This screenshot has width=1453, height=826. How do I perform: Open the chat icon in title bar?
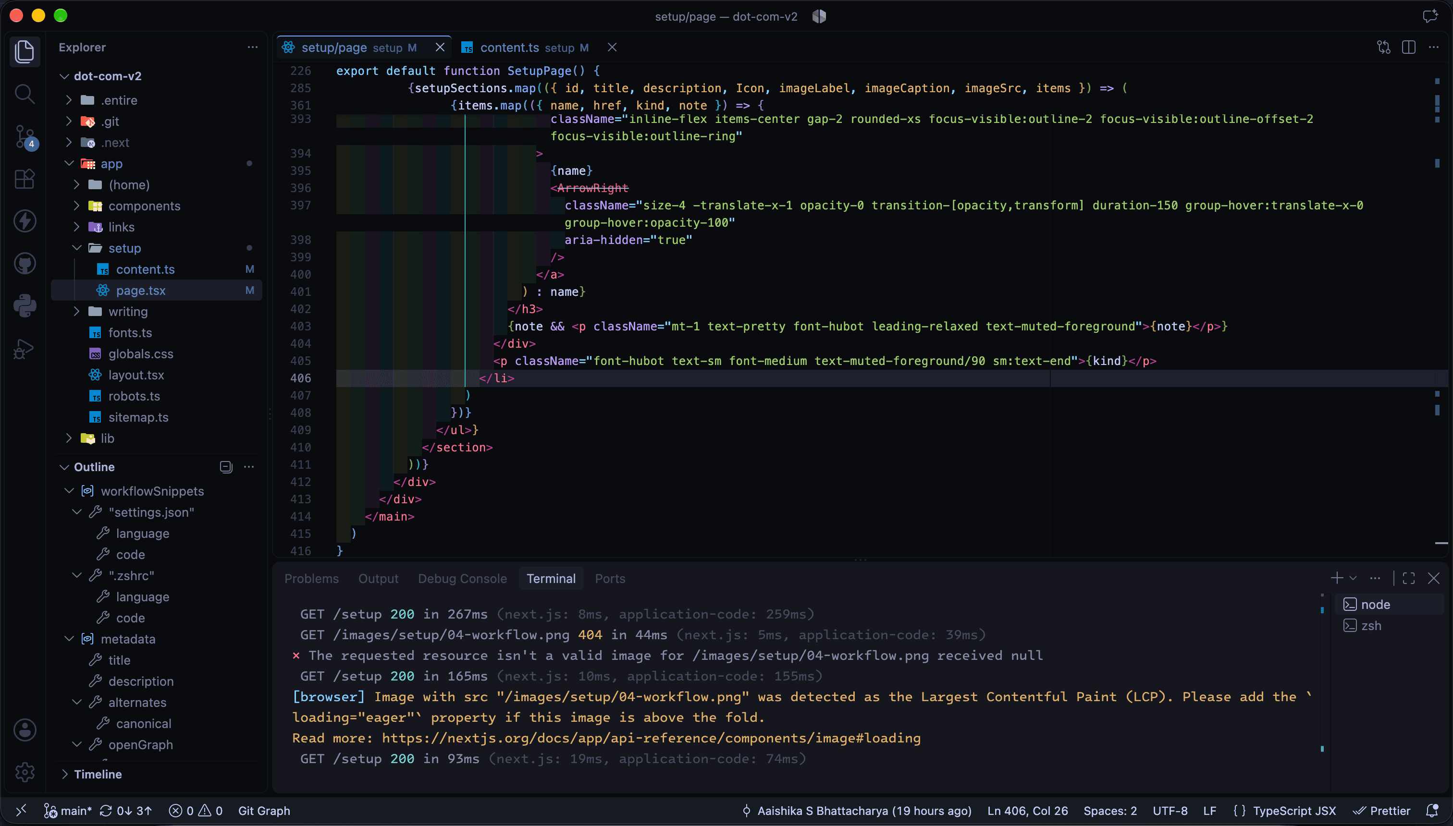[1430, 16]
